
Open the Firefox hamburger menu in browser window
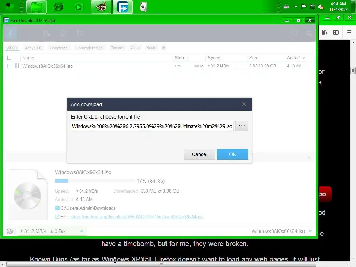point(349,32)
